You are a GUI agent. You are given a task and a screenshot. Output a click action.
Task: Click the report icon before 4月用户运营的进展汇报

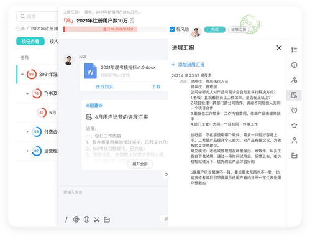(89, 117)
